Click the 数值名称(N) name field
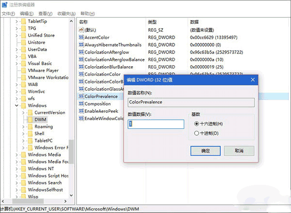The image size is (291, 213). [x=191, y=102]
